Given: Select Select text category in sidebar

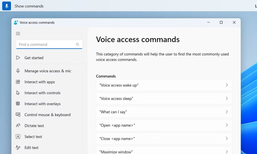Looking at the screenshot, I should [33, 137].
